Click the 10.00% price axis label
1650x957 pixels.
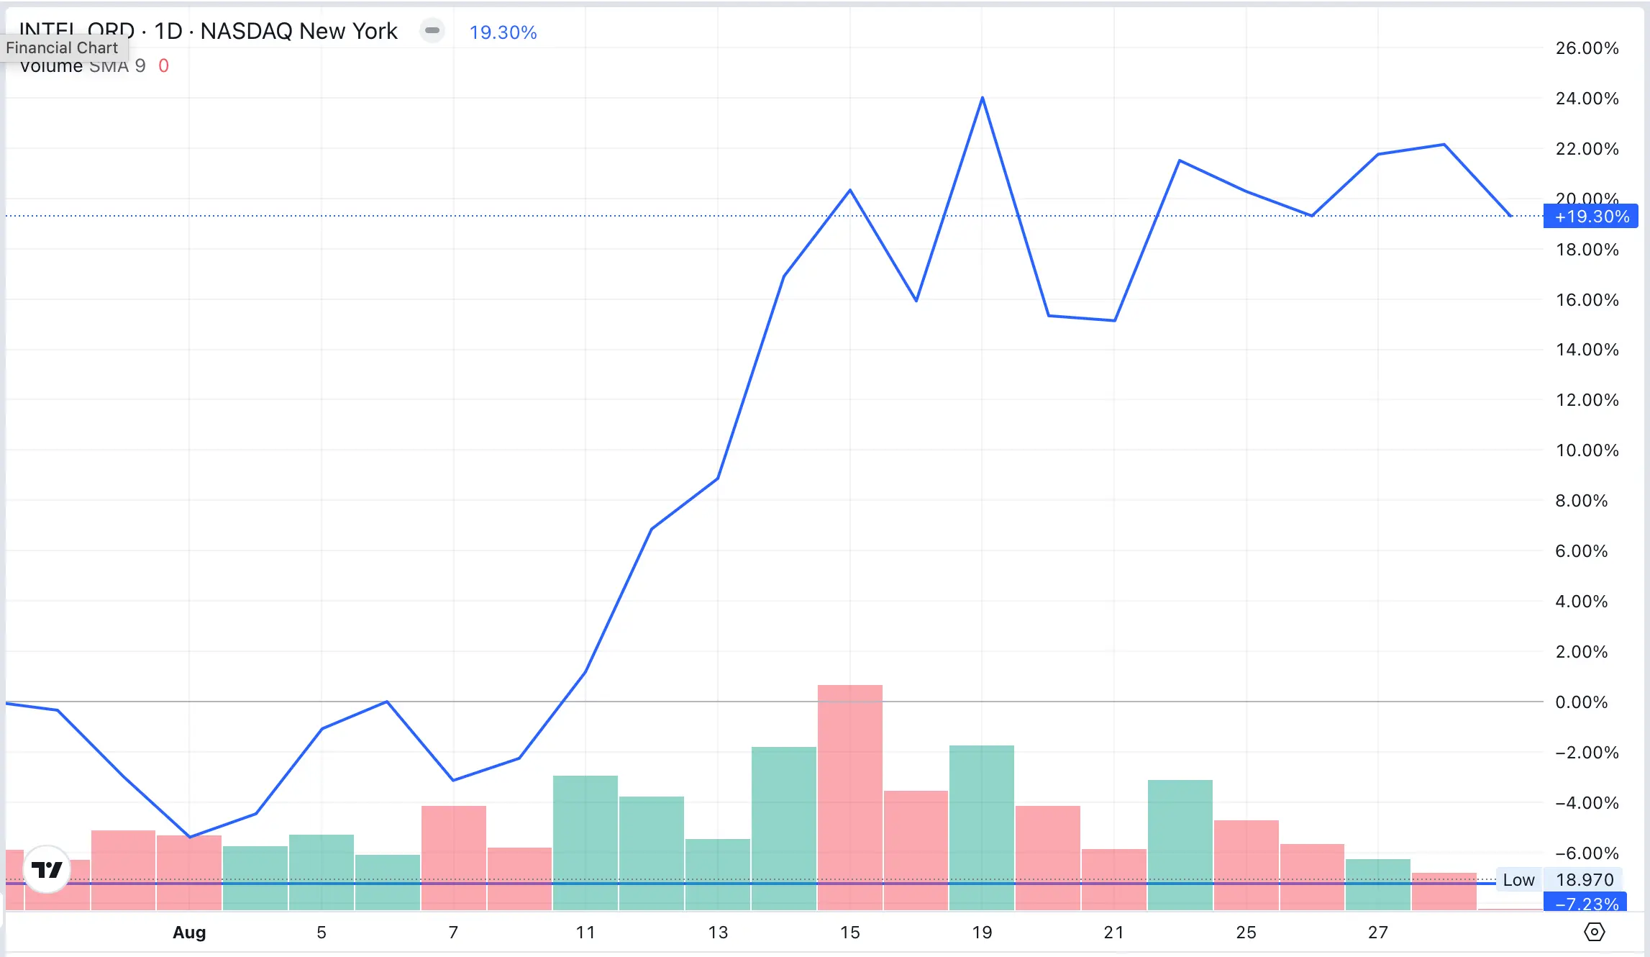[1587, 450]
